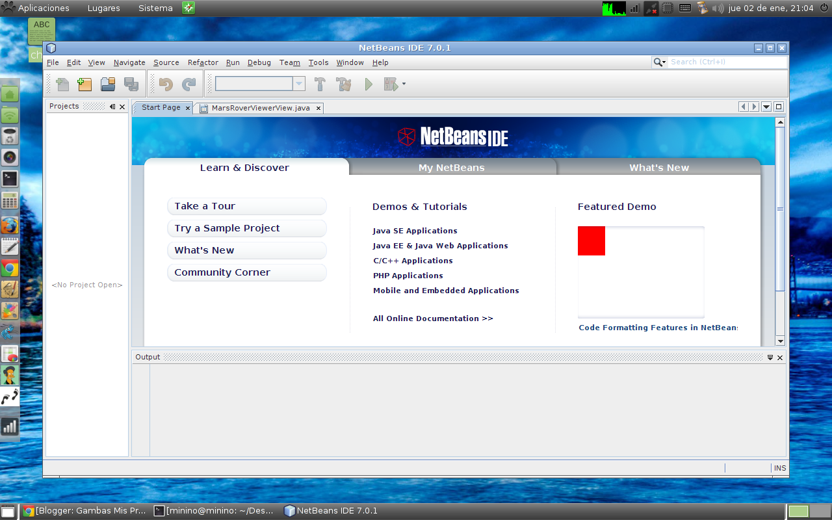This screenshot has height=520, width=832.
Task: Click the Debug Project icon
Action: point(391,84)
